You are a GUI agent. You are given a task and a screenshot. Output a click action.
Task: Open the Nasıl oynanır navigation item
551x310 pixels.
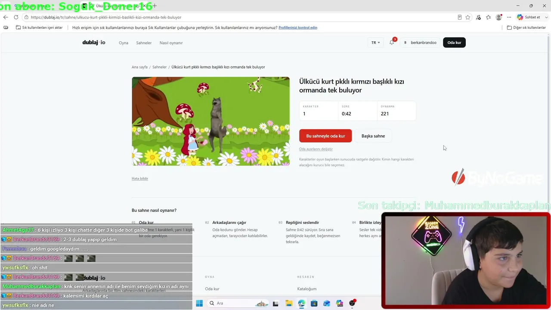click(171, 43)
